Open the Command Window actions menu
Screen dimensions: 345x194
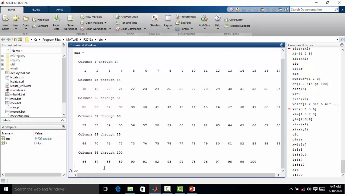point(282,45)
